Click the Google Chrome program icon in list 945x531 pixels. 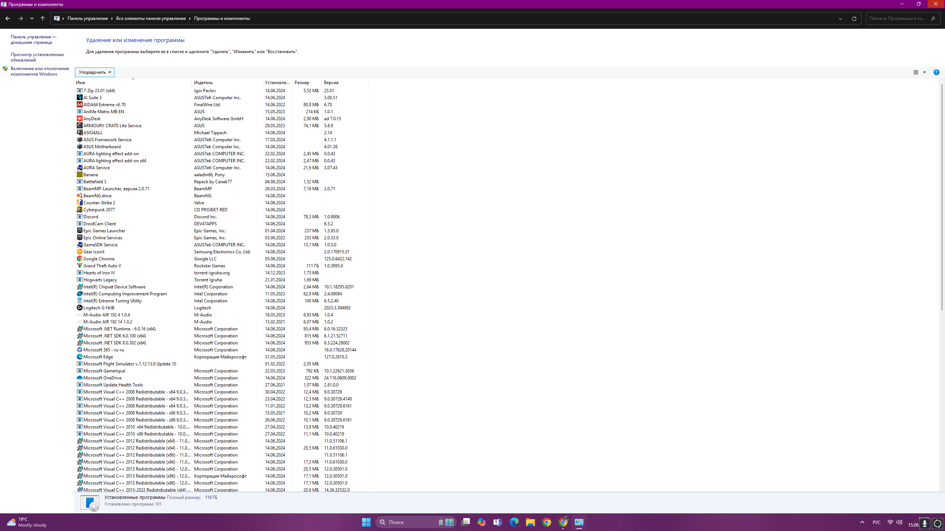click(79, 259)
